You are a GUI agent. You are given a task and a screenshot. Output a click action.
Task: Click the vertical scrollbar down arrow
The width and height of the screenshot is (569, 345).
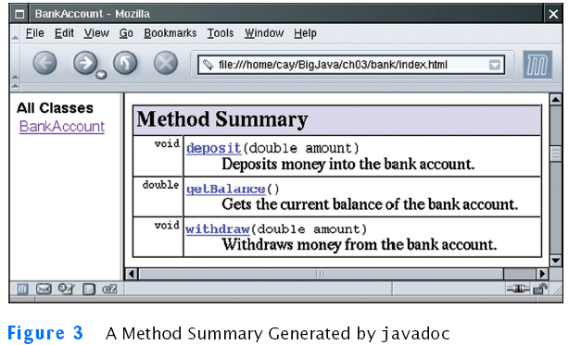coord(556,260)
